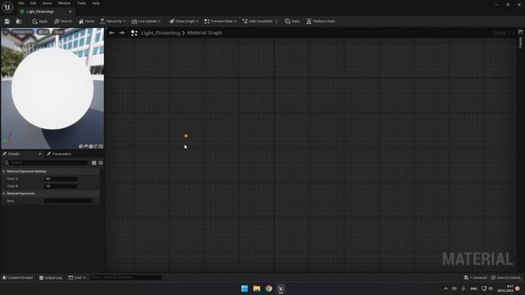Click Material Graph in the breadcrumb
Viewport: 525px width, 295px height.
coord(204,33)
